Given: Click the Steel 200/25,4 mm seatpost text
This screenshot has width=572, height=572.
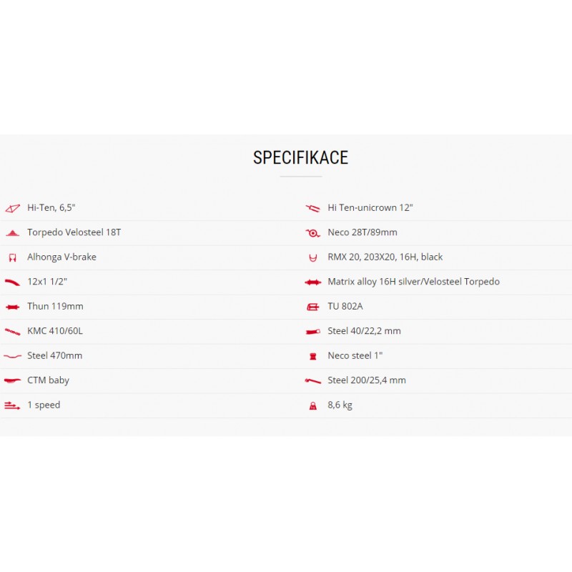Looking at the screenshot, I should tap(367, 380).
